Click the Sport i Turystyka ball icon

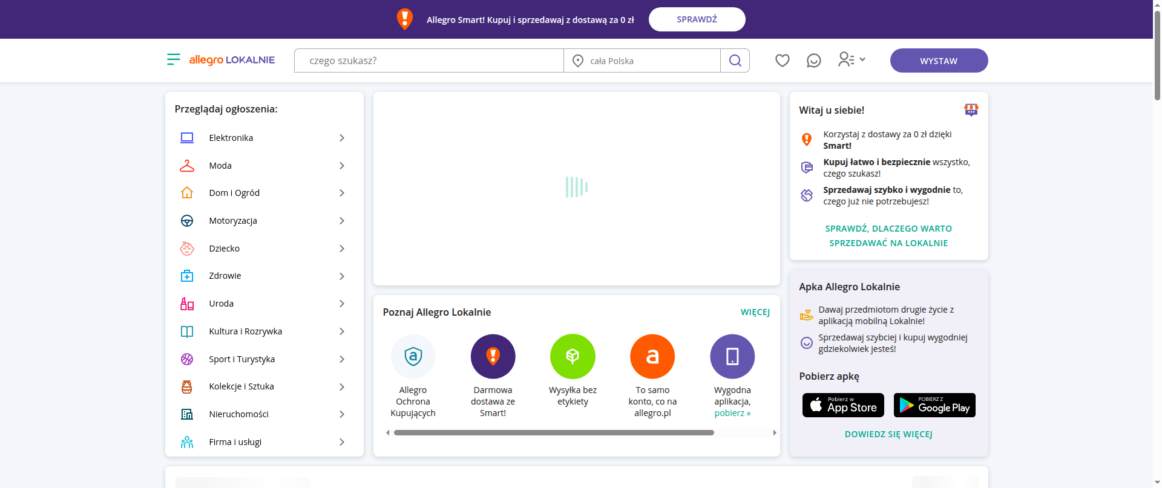pyautogui.click(x=187, y=359)
